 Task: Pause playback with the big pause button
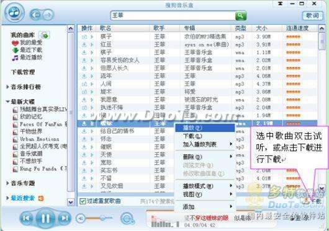(x=45, y=218)
